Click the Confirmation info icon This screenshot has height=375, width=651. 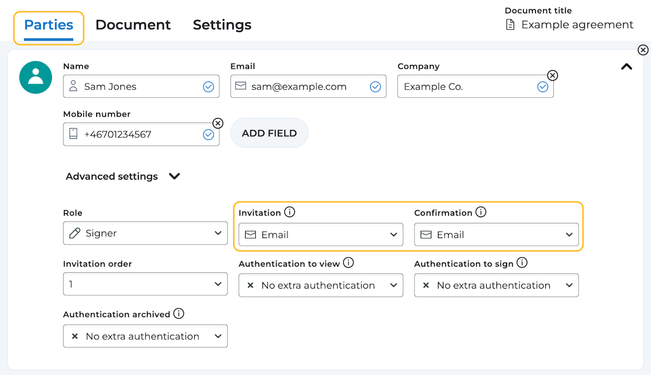(x=481, y=212)
